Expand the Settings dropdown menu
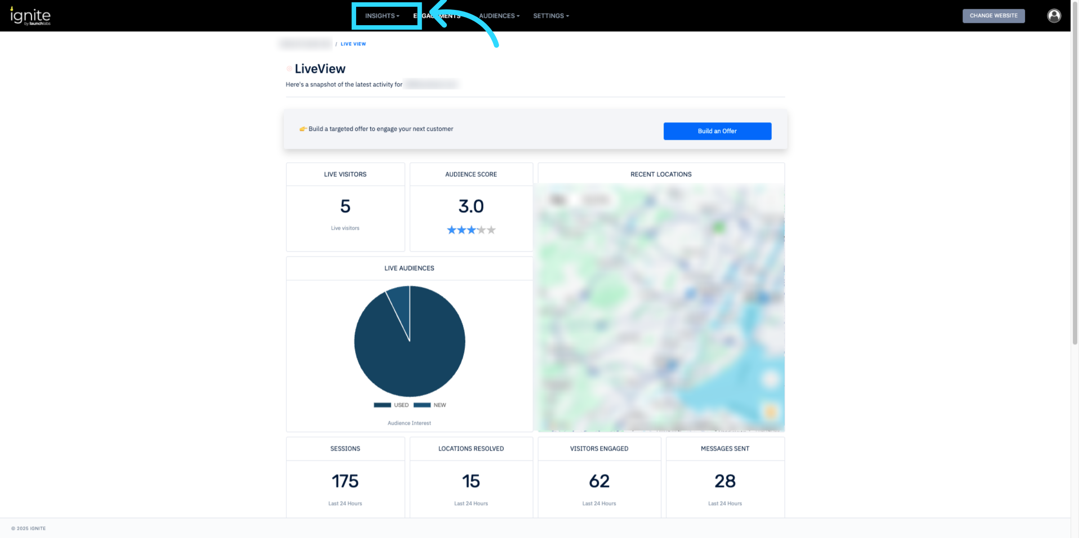The image size is (1079, 538). [x=551, y=16]
